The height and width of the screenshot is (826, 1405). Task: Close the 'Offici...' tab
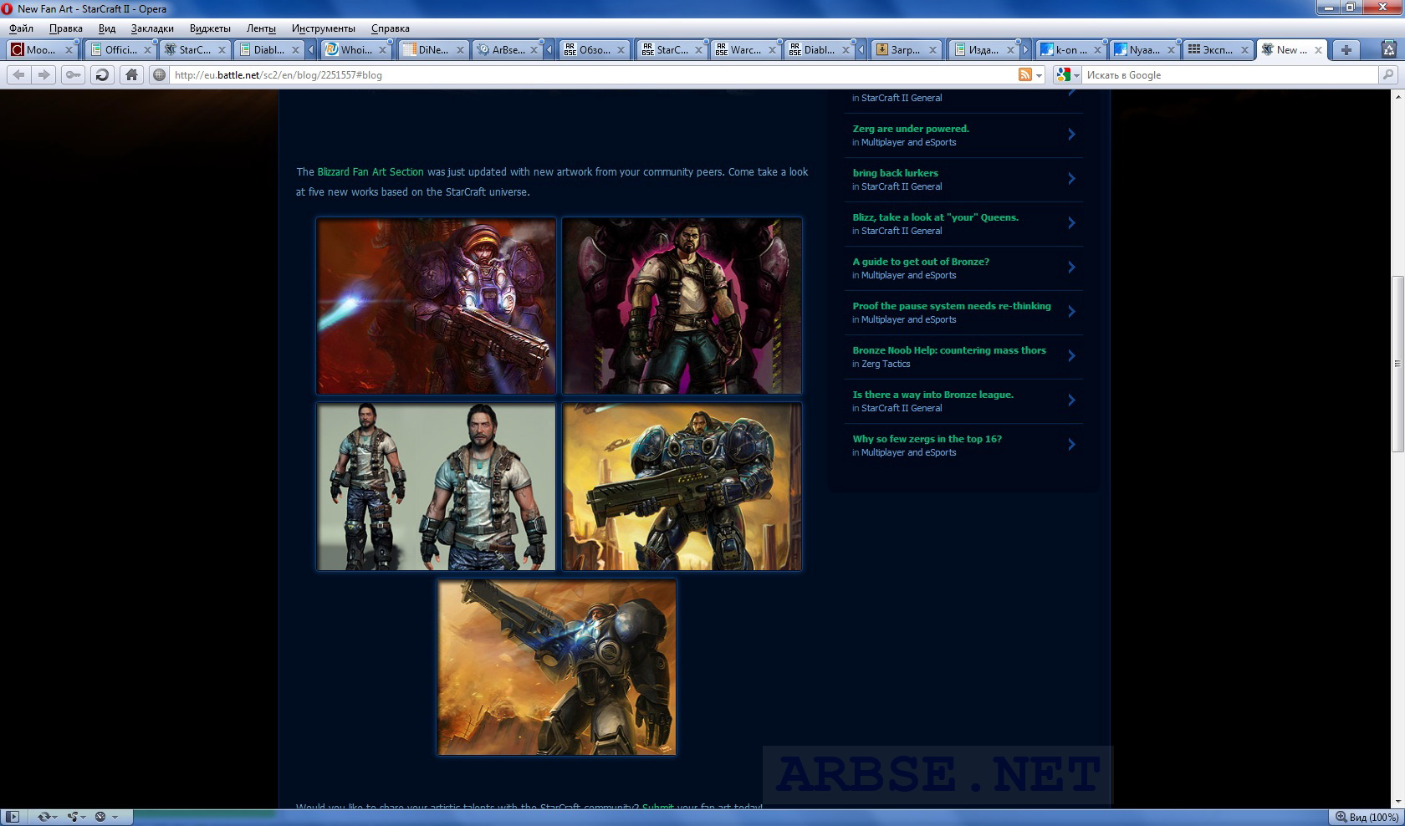coord(148,50)
